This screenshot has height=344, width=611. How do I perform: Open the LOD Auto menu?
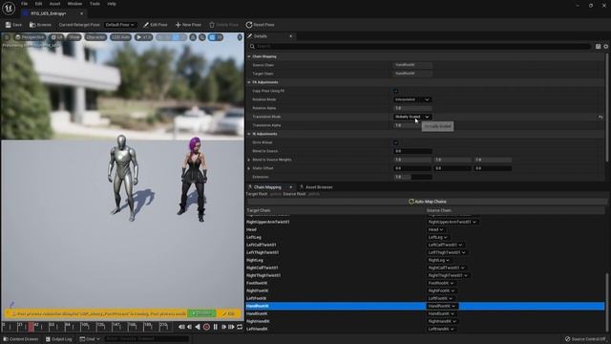(120, 37)
